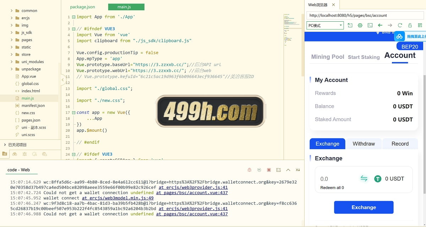
Task: Expand the 已关闭项目 section
Action: click(x=5, y=144)
